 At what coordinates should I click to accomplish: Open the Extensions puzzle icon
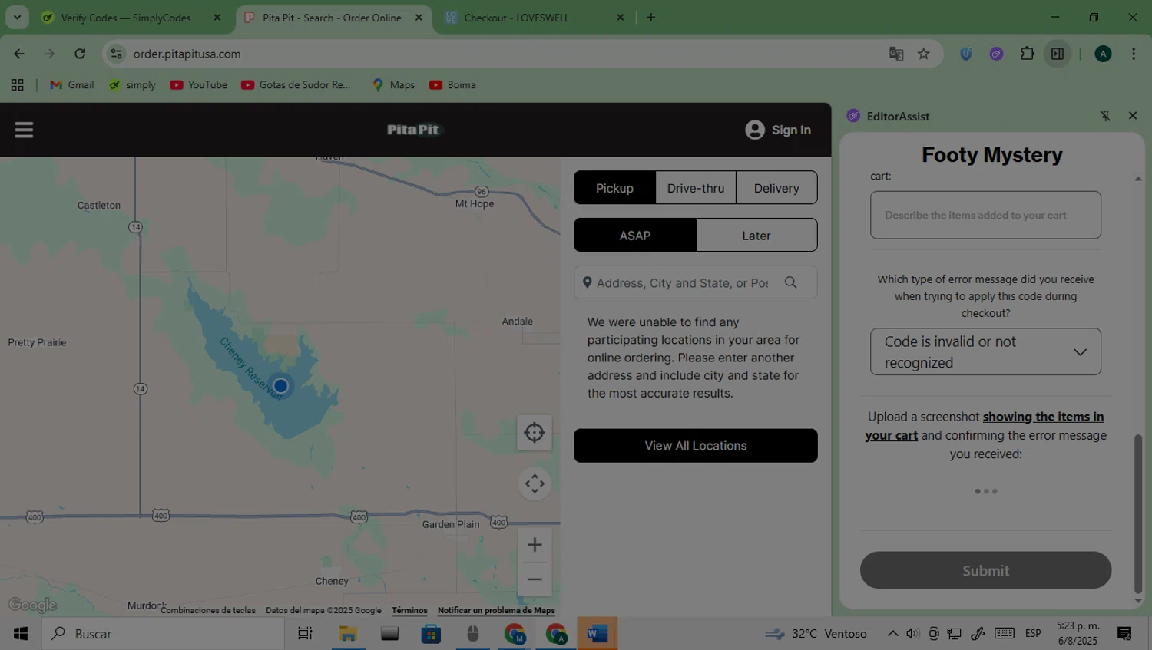point(1028,54)
